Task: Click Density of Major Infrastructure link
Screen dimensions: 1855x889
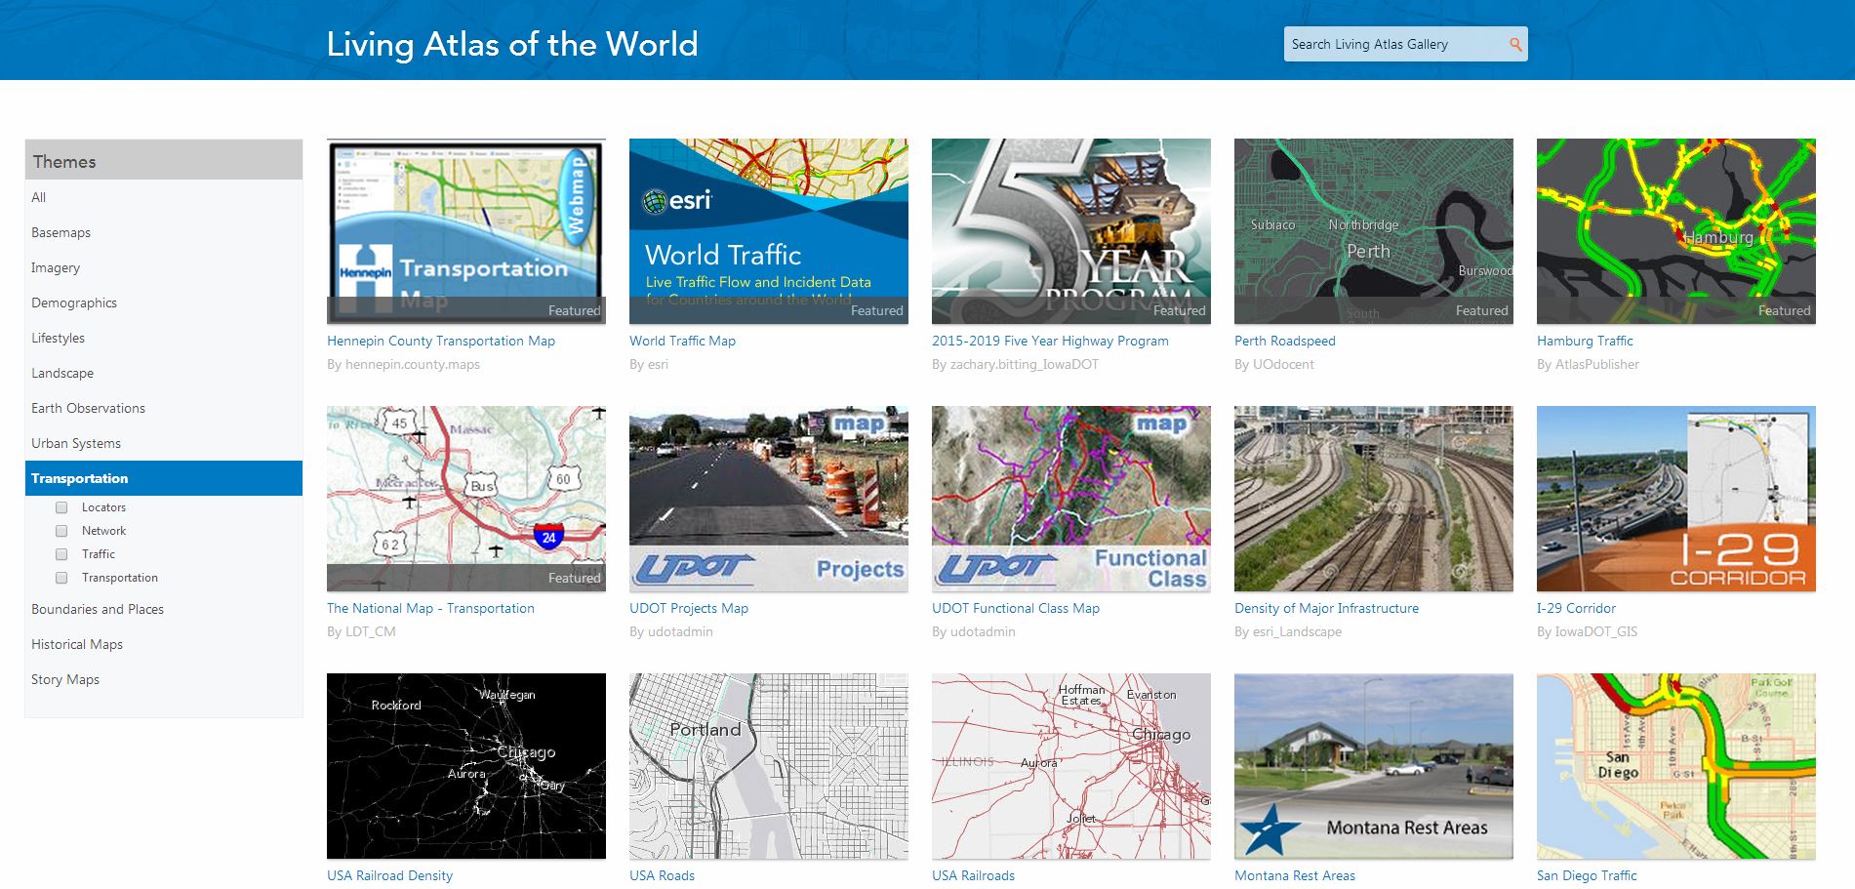Action: 1326,608
